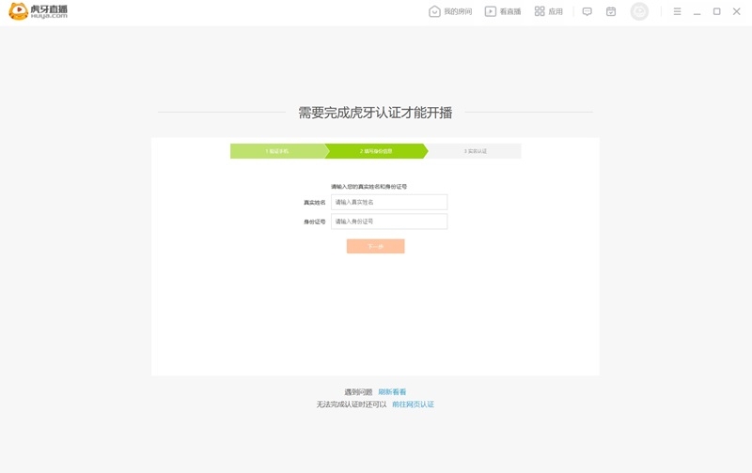The height and width of the screenshot is (473, 752).
Task: Open the chat messages bubble icon
Action: click(587, 11)
